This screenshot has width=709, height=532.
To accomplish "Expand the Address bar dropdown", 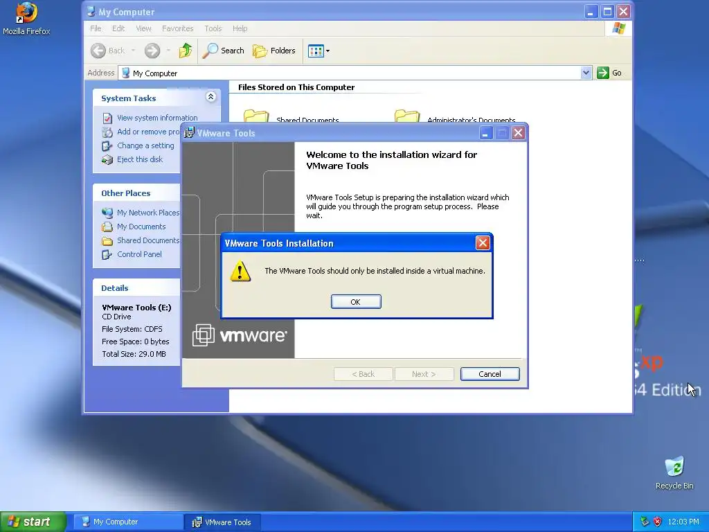I will click(x=586, y=73).
